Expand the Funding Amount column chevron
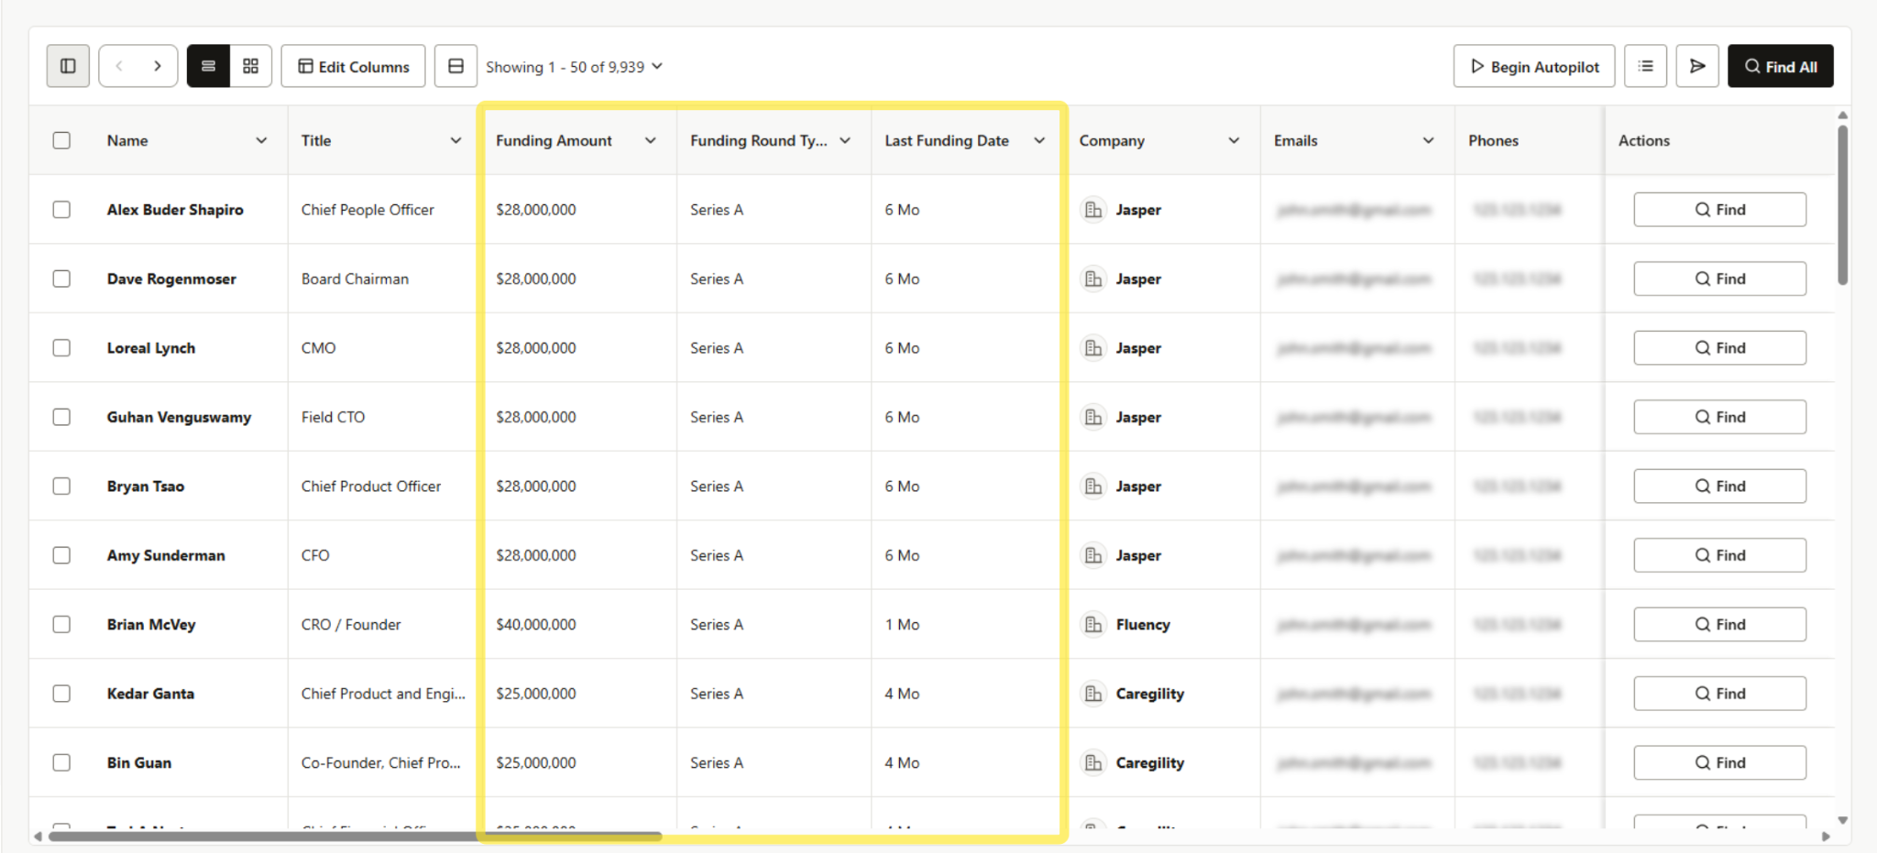Viewport: 1877px width, 853px height. click(650, 140)
